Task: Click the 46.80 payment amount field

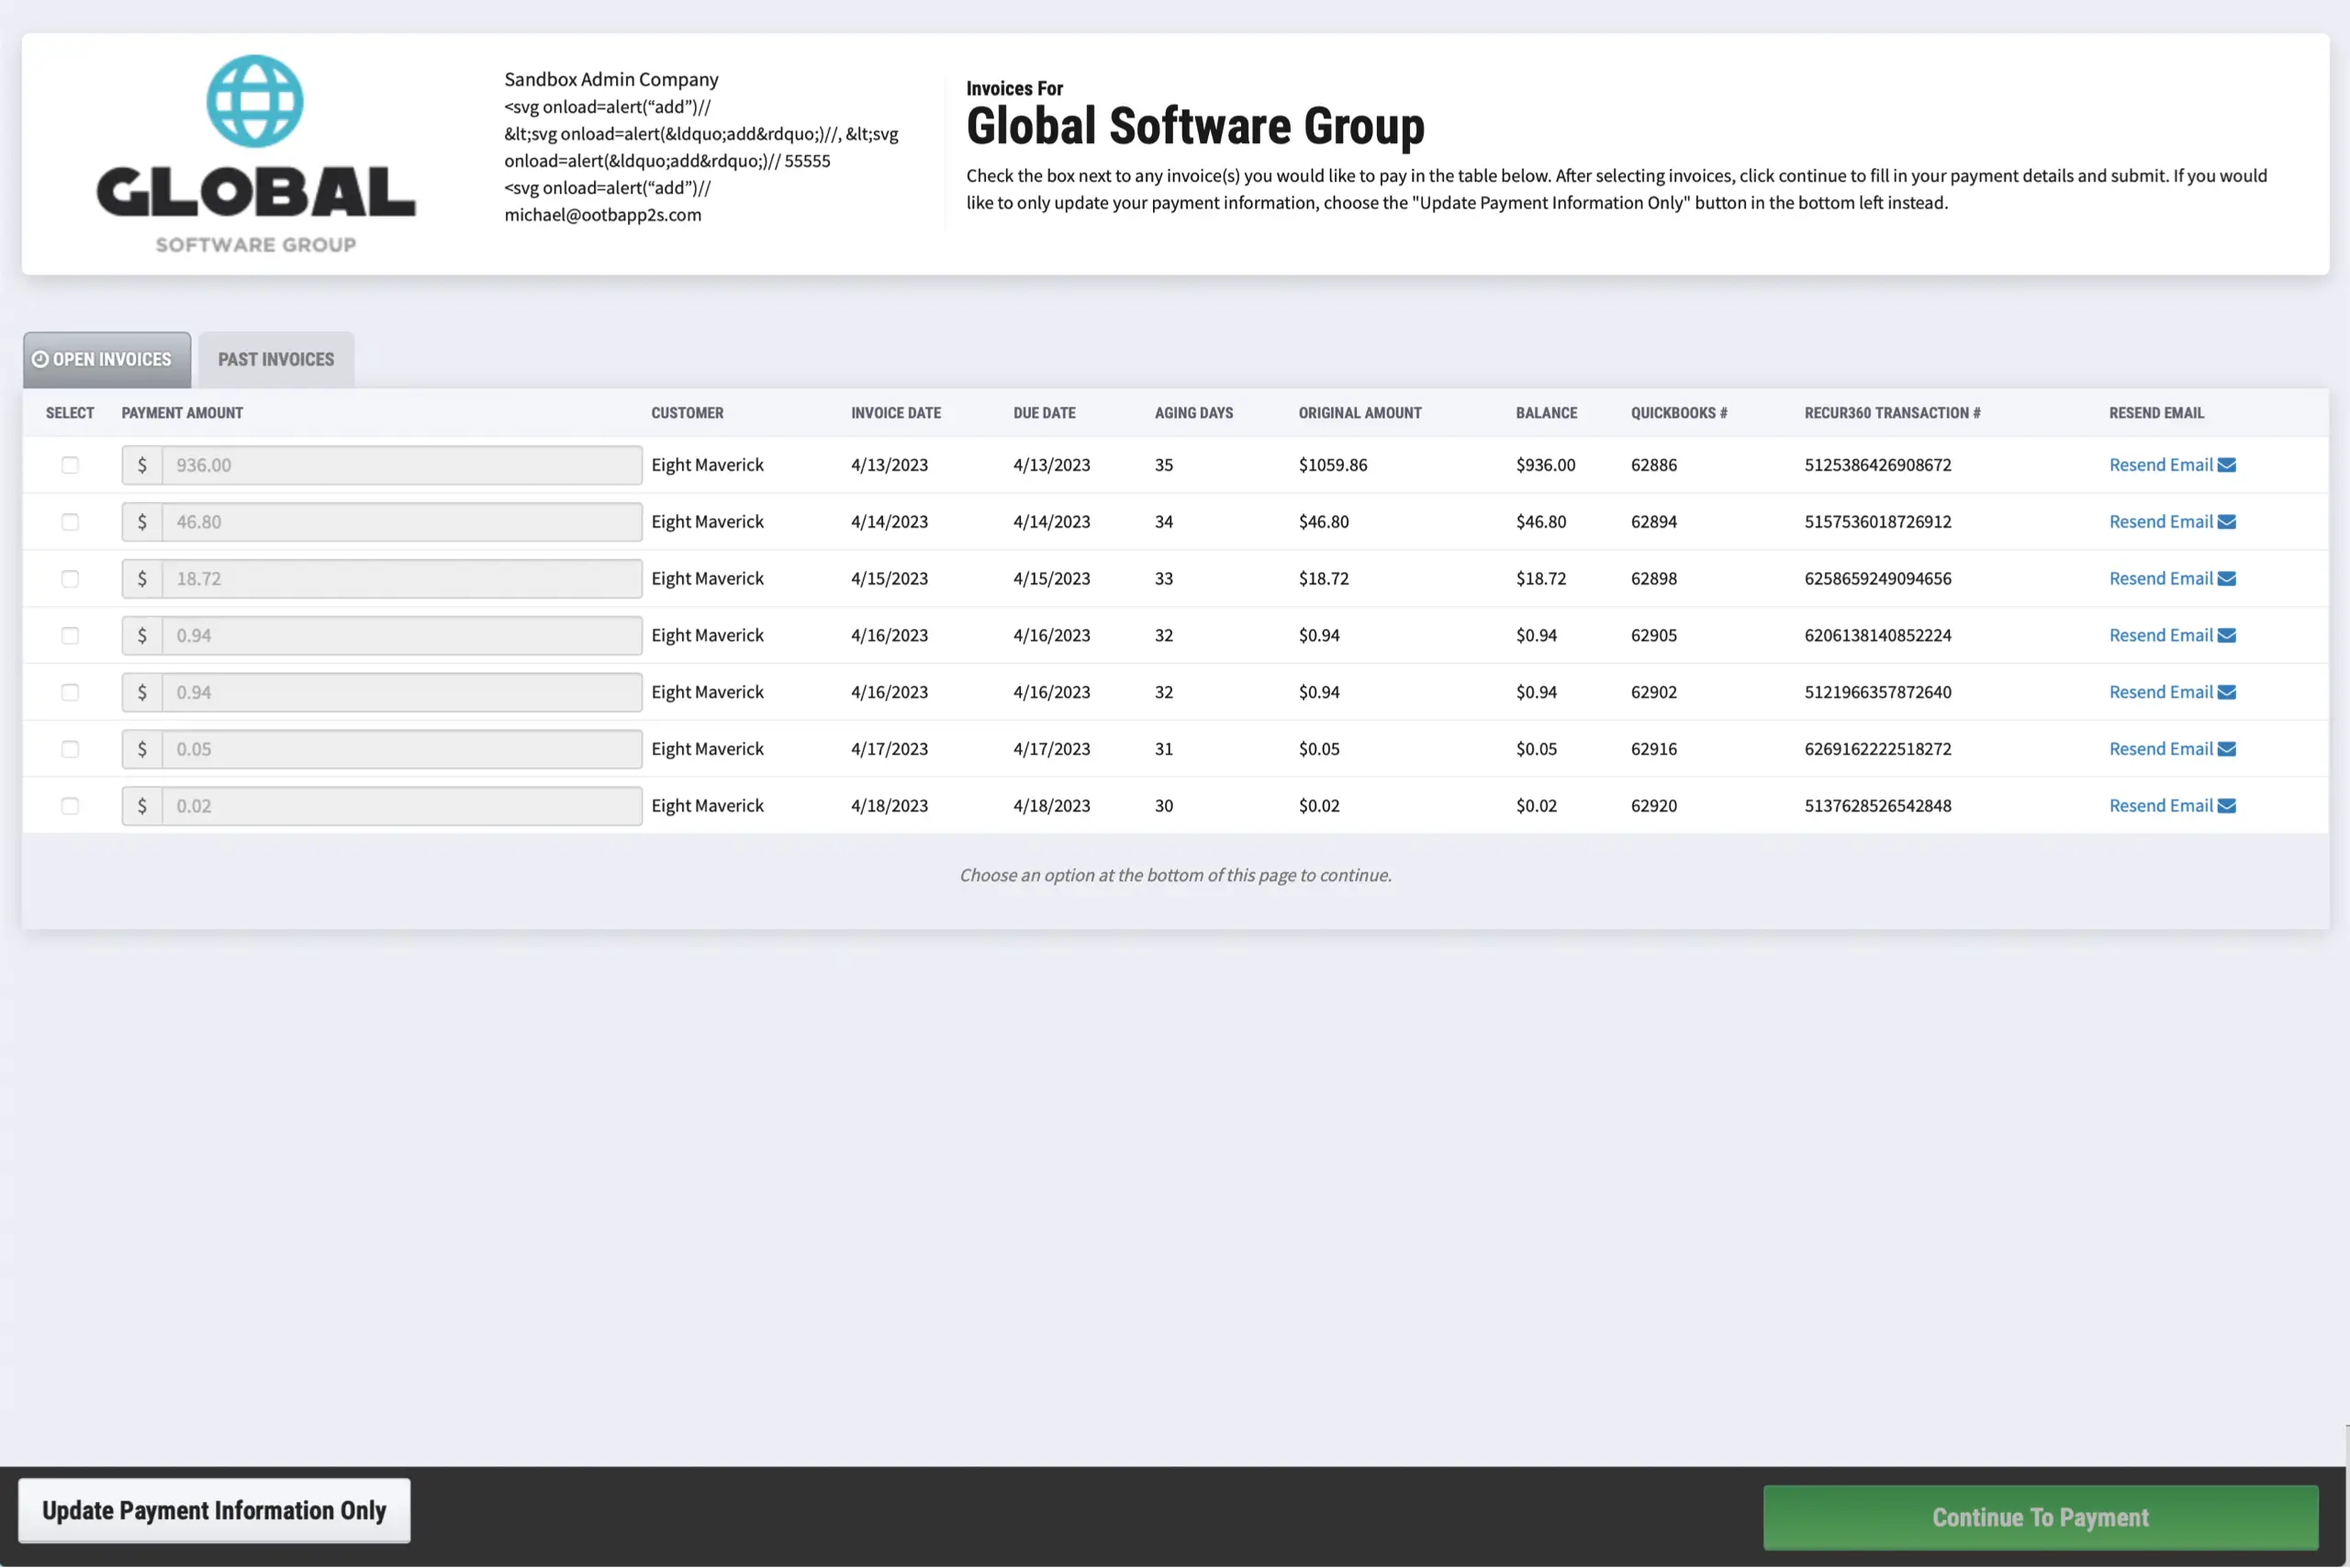Action: click(402, 522)
